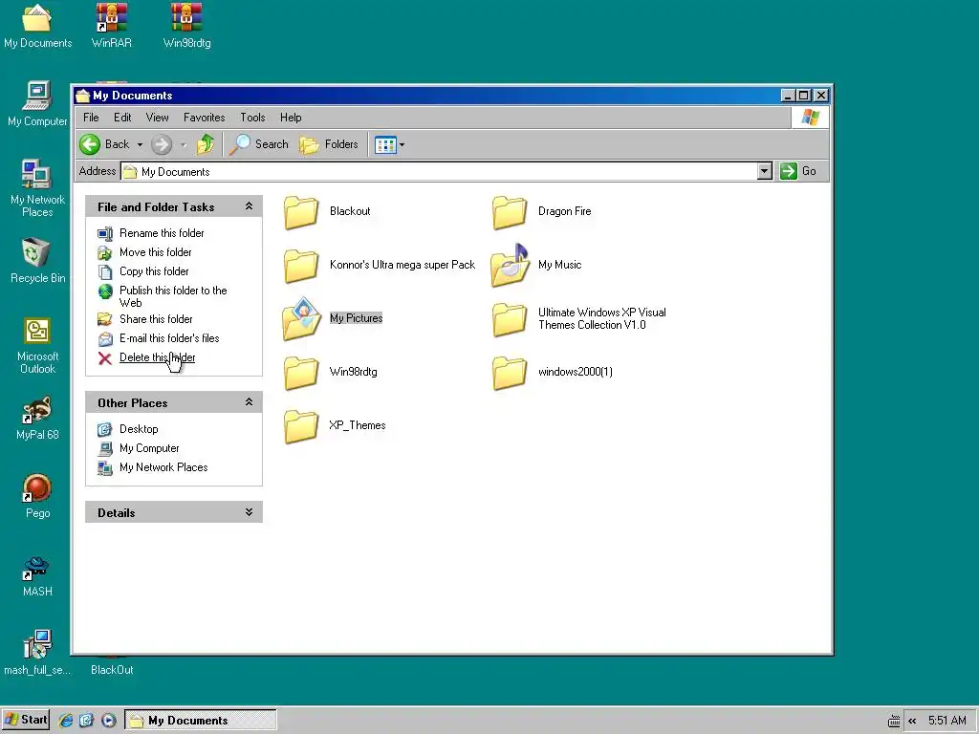Open the File menu
979x734 pixels.
coord(91,118)
